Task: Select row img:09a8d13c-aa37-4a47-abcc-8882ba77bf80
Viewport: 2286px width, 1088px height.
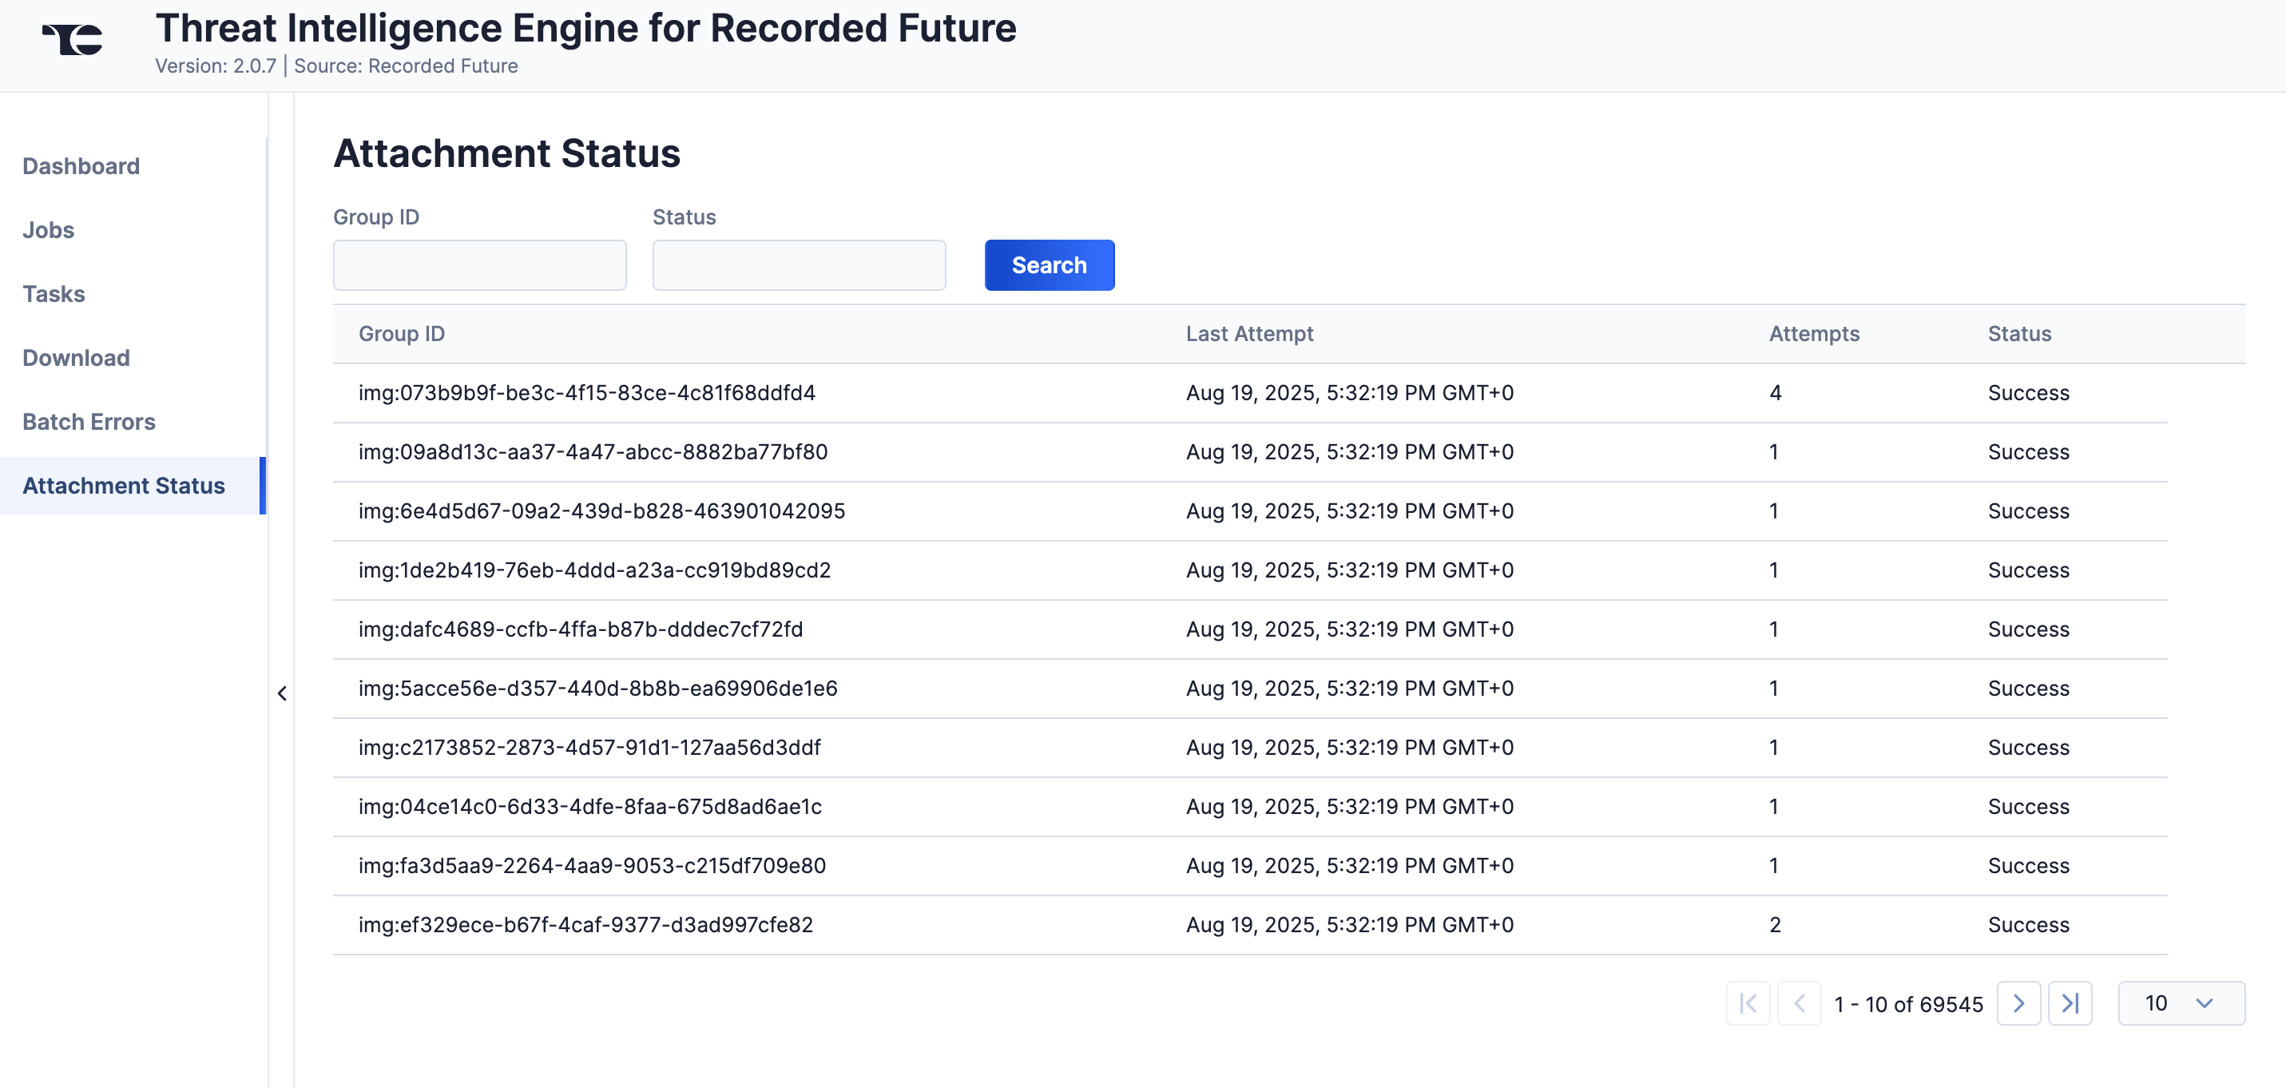Action: click(x=1249, y=453)
